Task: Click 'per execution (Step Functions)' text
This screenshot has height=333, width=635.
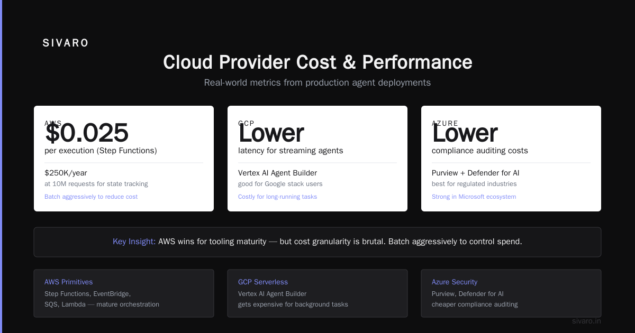Action: tap(101, 151)
